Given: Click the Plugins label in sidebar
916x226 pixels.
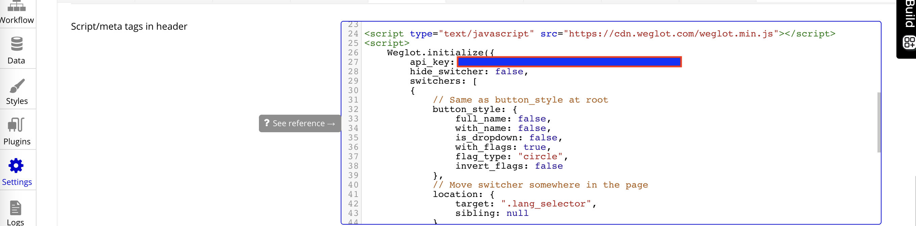Looking at the screenshot, I should (17, 142).
